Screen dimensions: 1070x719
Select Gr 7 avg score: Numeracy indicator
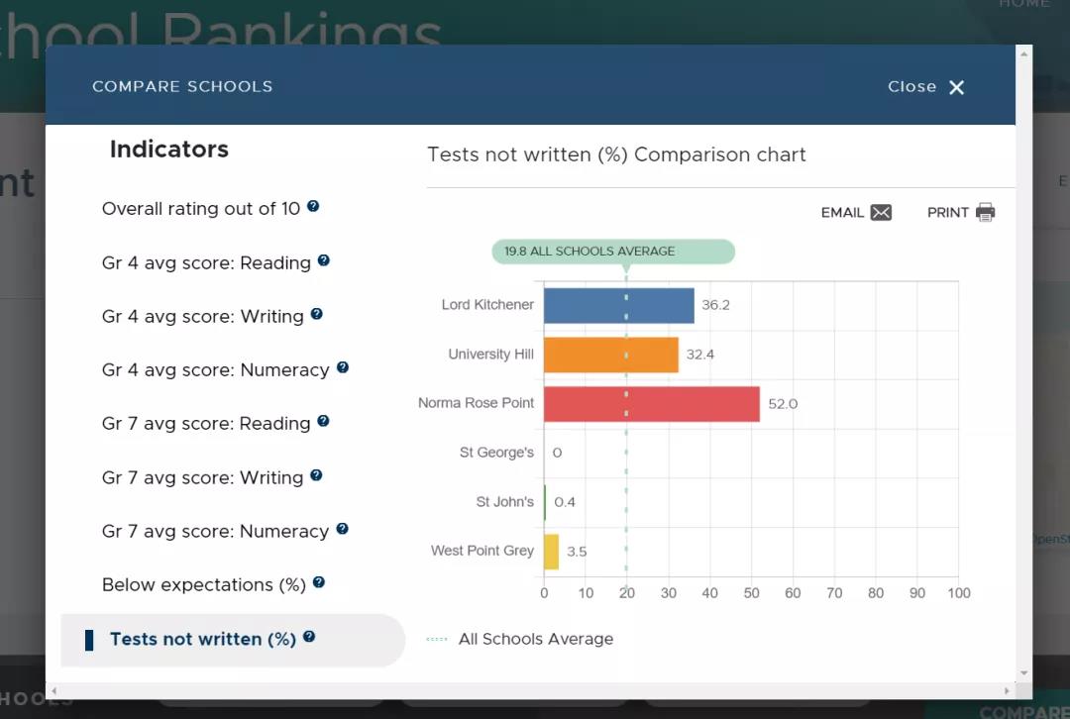point(215,532)
